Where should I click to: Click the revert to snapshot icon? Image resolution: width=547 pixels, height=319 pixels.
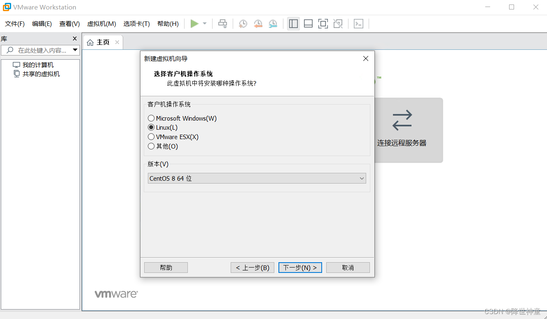coord(258,24)
